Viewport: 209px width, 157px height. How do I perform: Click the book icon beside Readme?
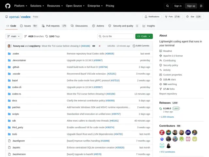click(x=161, y=51)
